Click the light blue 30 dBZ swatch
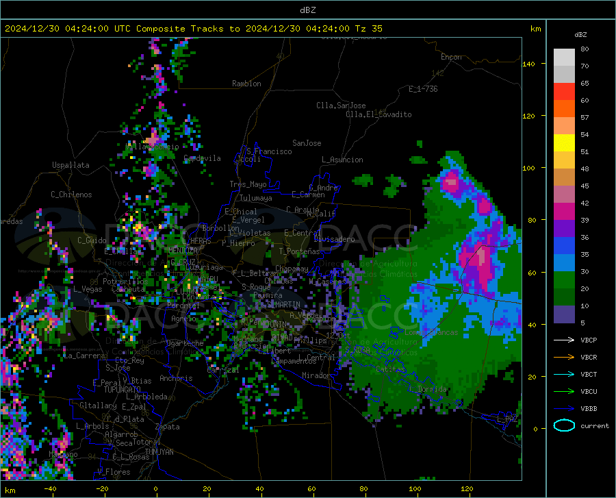The width and height of the screenshot is (616, 498). (x=564, y=263)
